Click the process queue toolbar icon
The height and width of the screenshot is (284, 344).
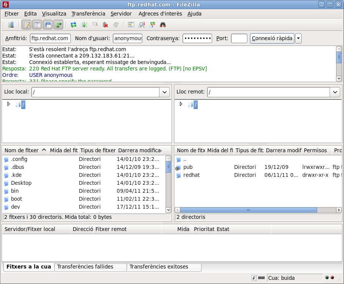click(x=84, y=25)
